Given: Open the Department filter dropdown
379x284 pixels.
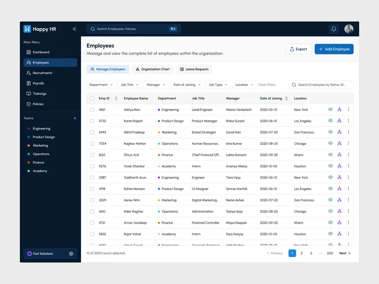Looking at the screenshot, I should pyautogui.click(x=101, y=85).
